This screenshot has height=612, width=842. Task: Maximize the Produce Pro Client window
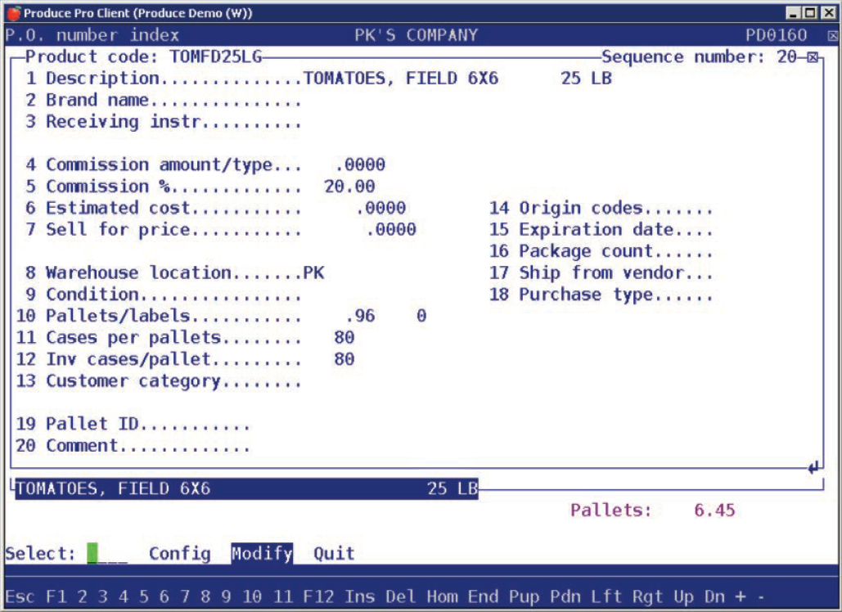[810, 13]
